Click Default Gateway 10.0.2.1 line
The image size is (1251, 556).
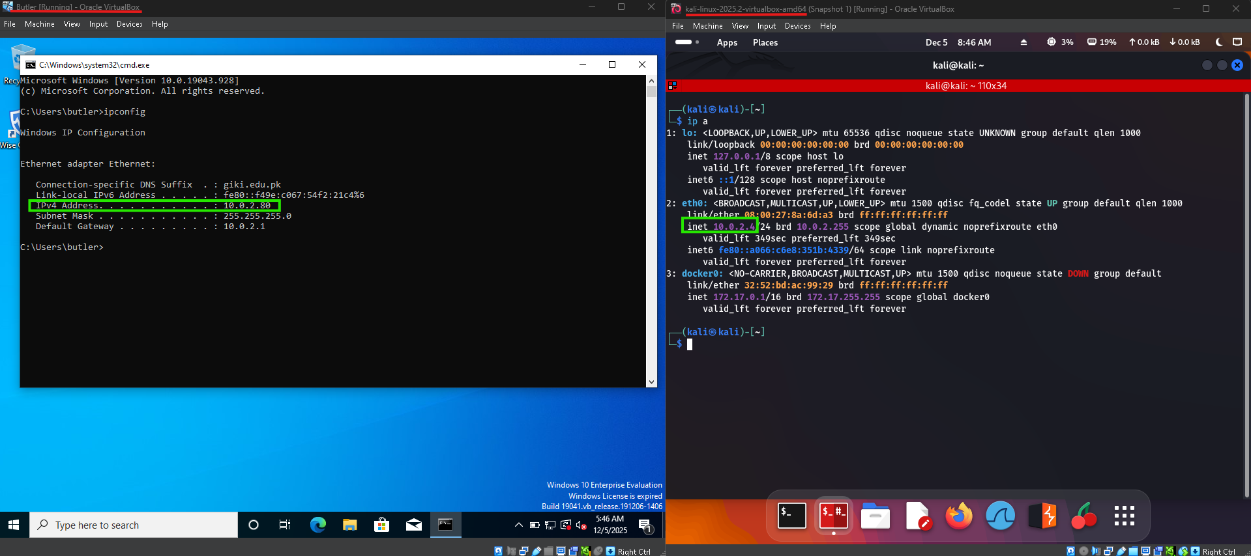point(151,227)
